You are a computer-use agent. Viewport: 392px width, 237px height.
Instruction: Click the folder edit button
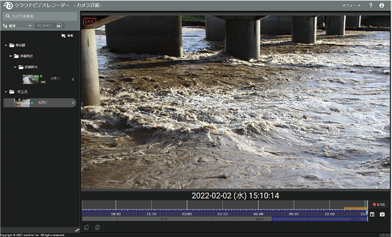(x=67, y=36)
